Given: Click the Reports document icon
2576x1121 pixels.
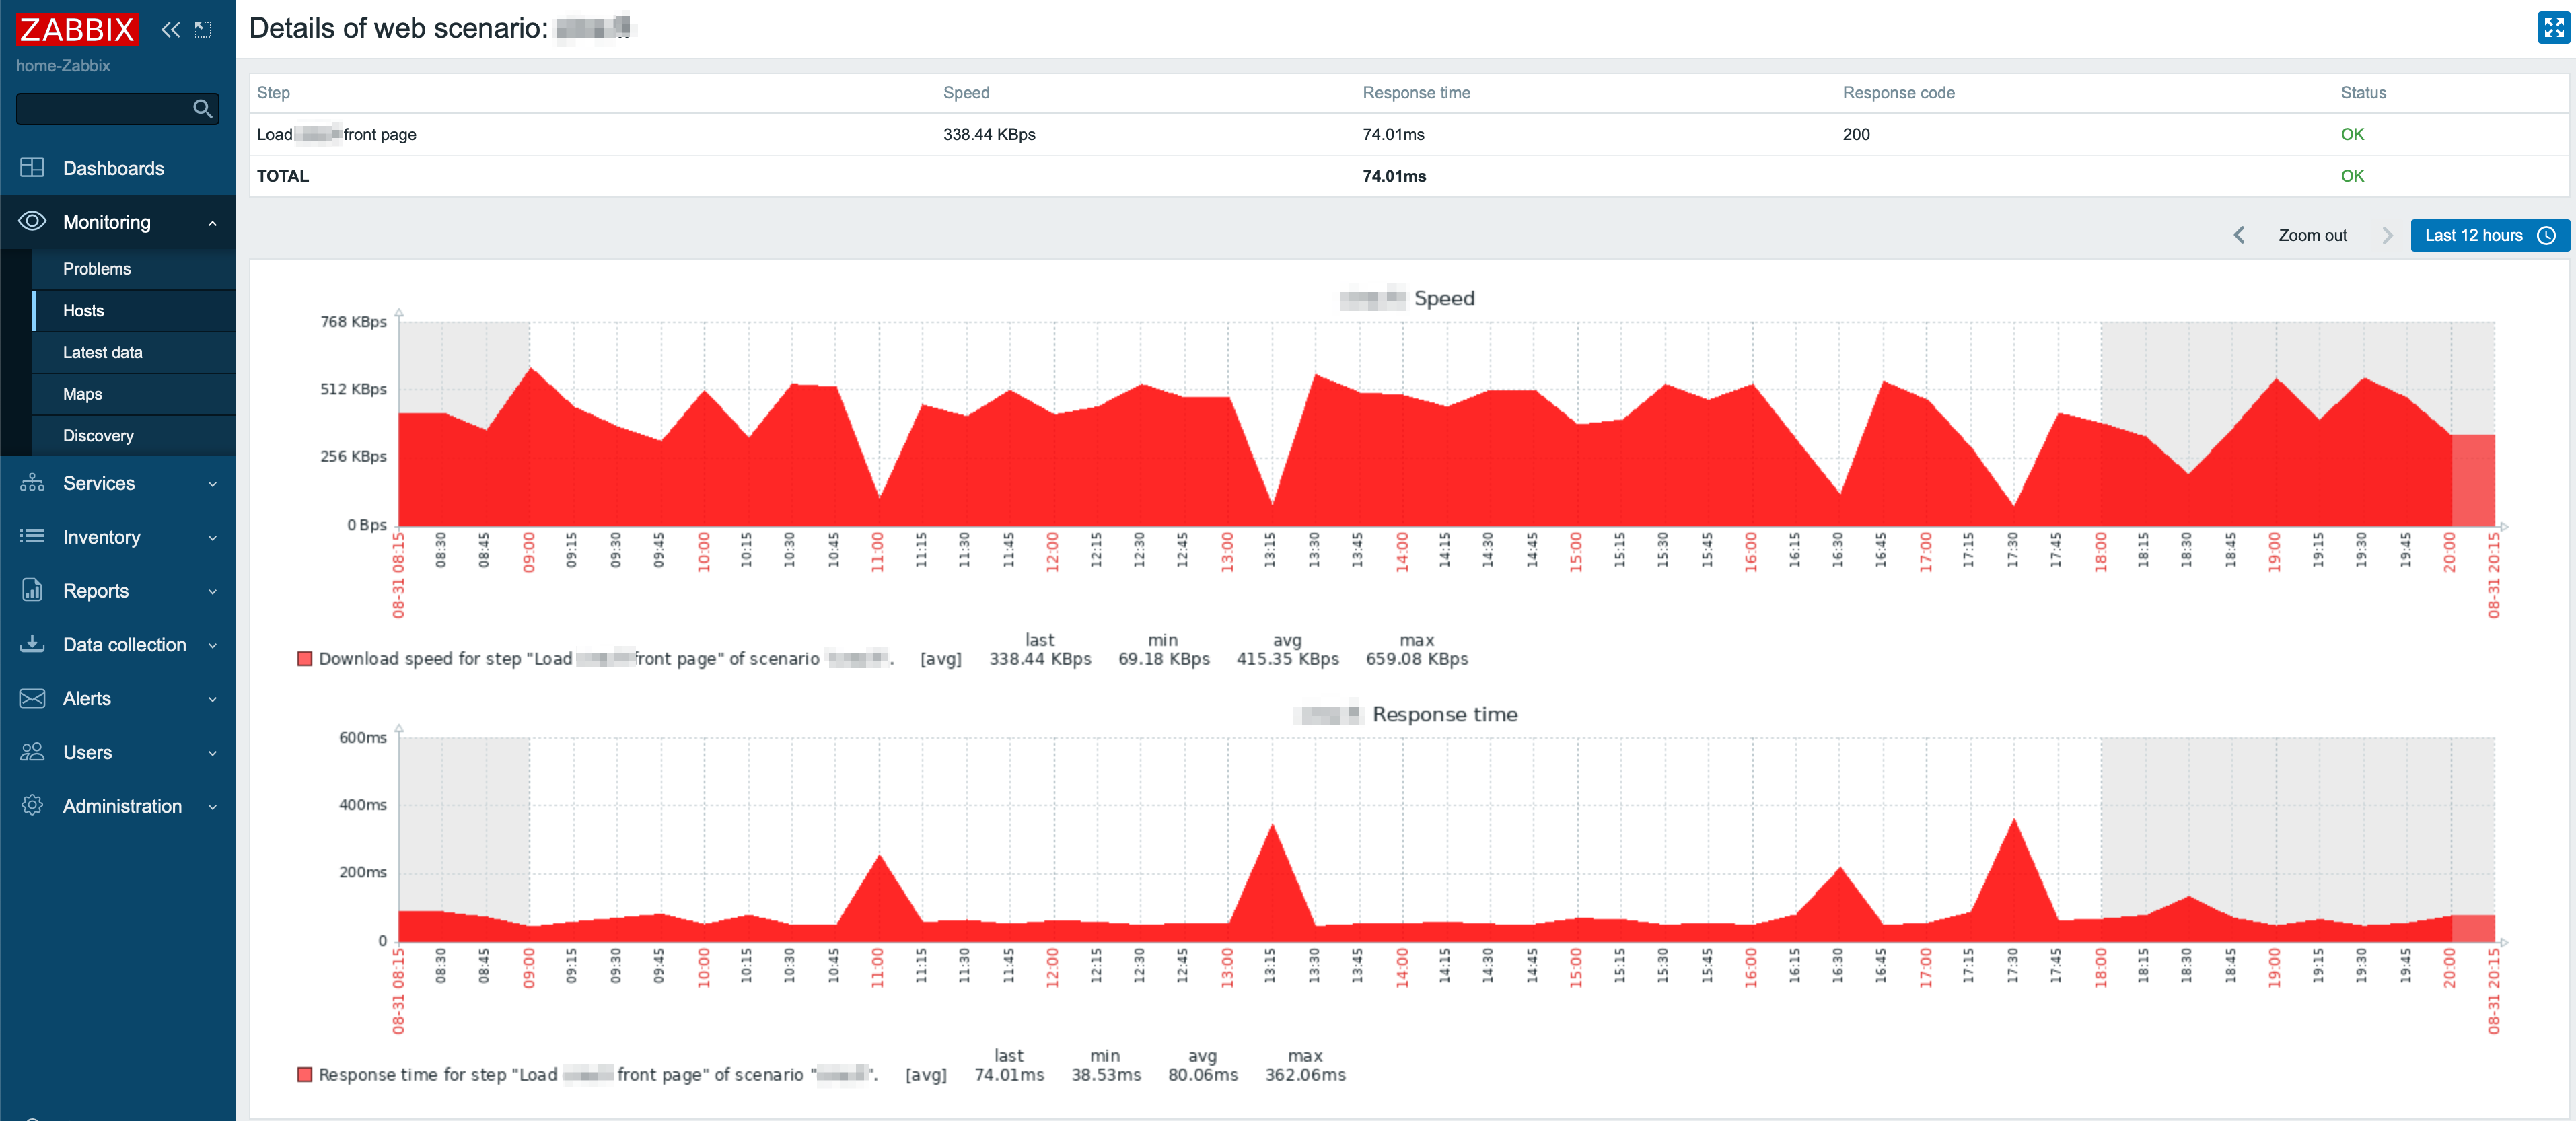Looking at the screenshot, I should 32,590.
